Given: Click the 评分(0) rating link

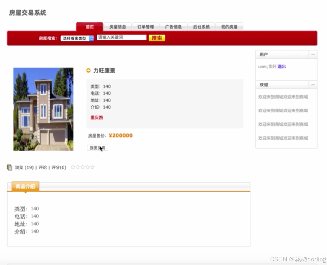Looking at the screenshot, I should point(59,168).
